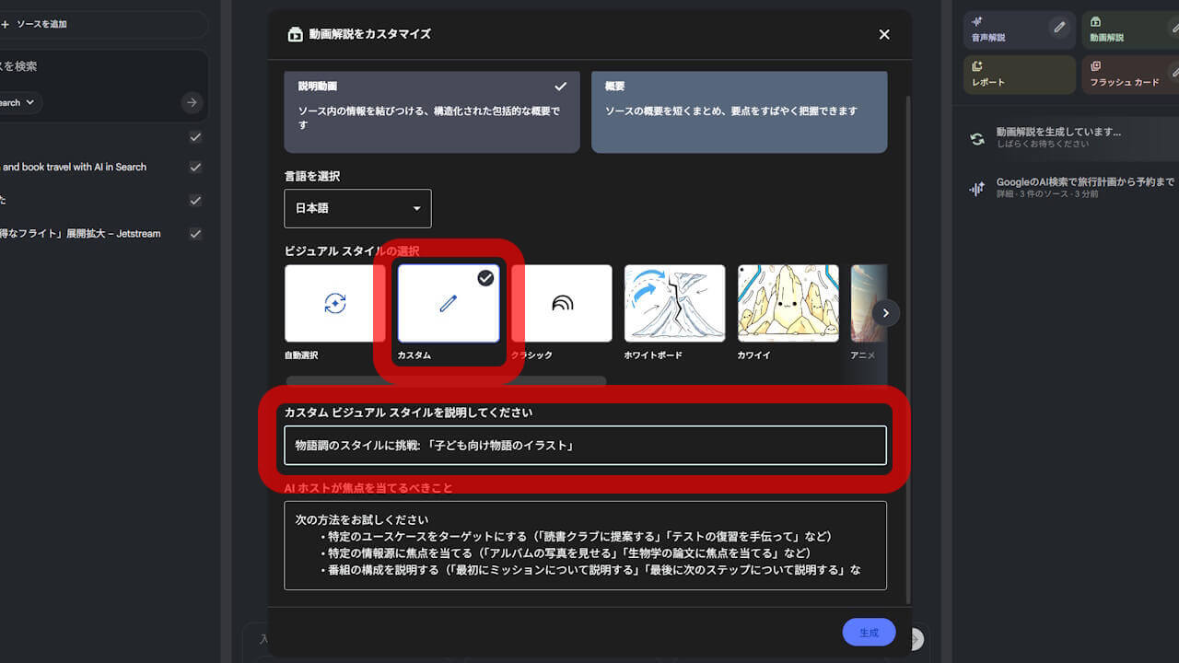Click the custom visual style text field
1179x663 pixels.
(585, 444)
